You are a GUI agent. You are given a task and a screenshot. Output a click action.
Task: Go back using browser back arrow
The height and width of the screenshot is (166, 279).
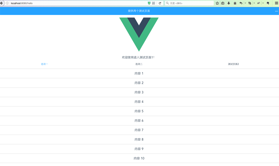point(2,3)
